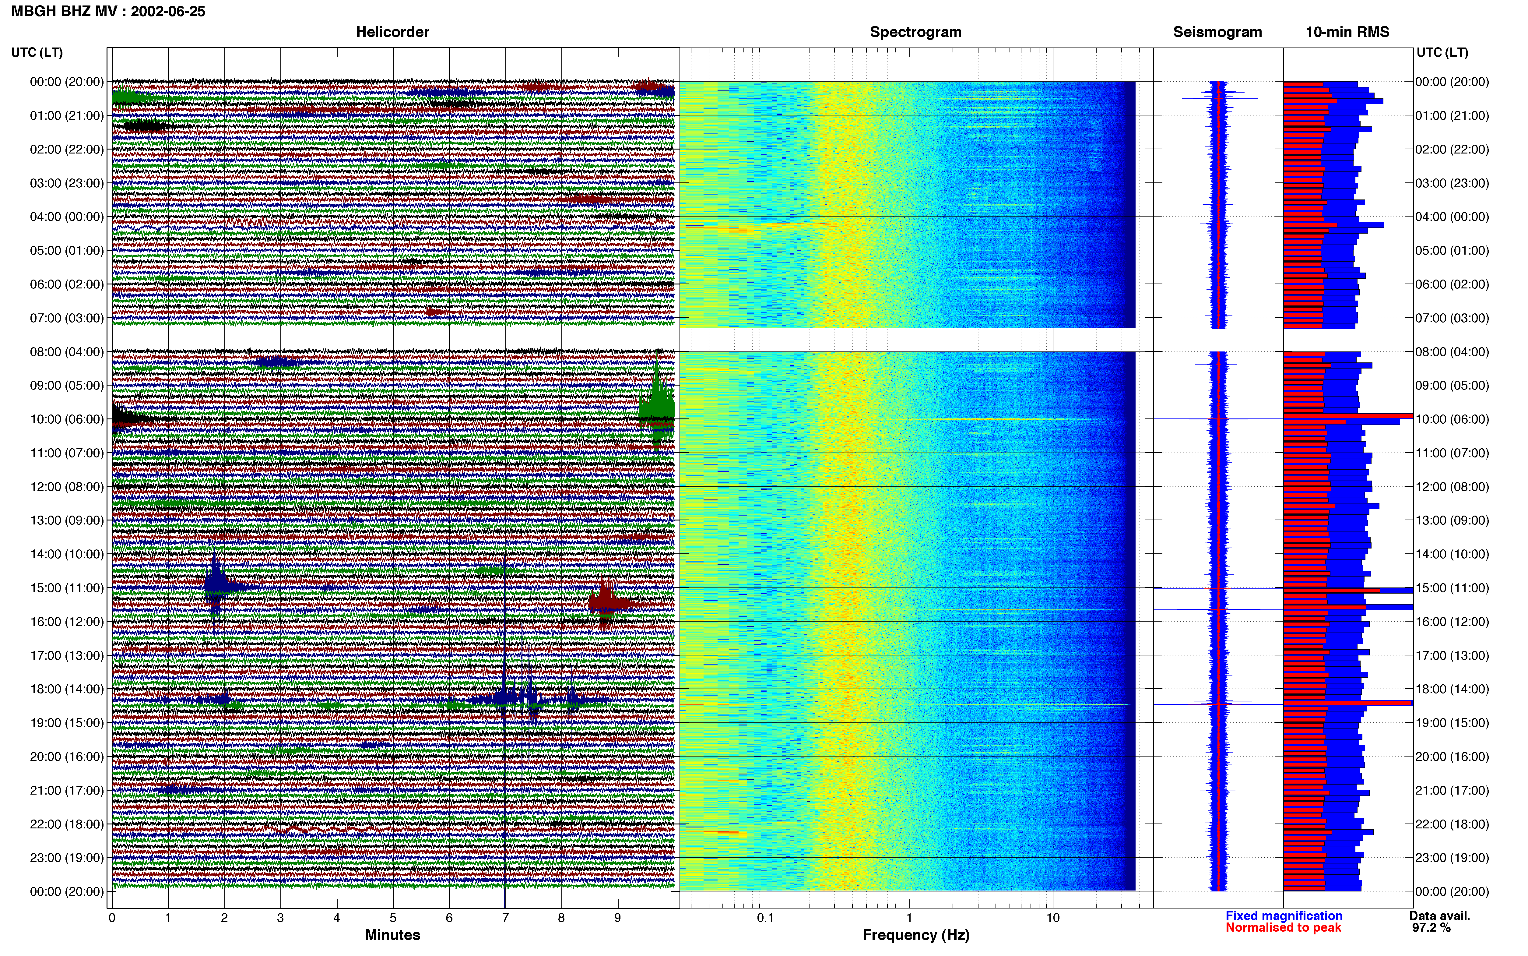Image resolution: width=1528 pixels, height=956 pixels.
Task: Click the left '06:00 (02:00)' time label
Action: pos(67,284)
